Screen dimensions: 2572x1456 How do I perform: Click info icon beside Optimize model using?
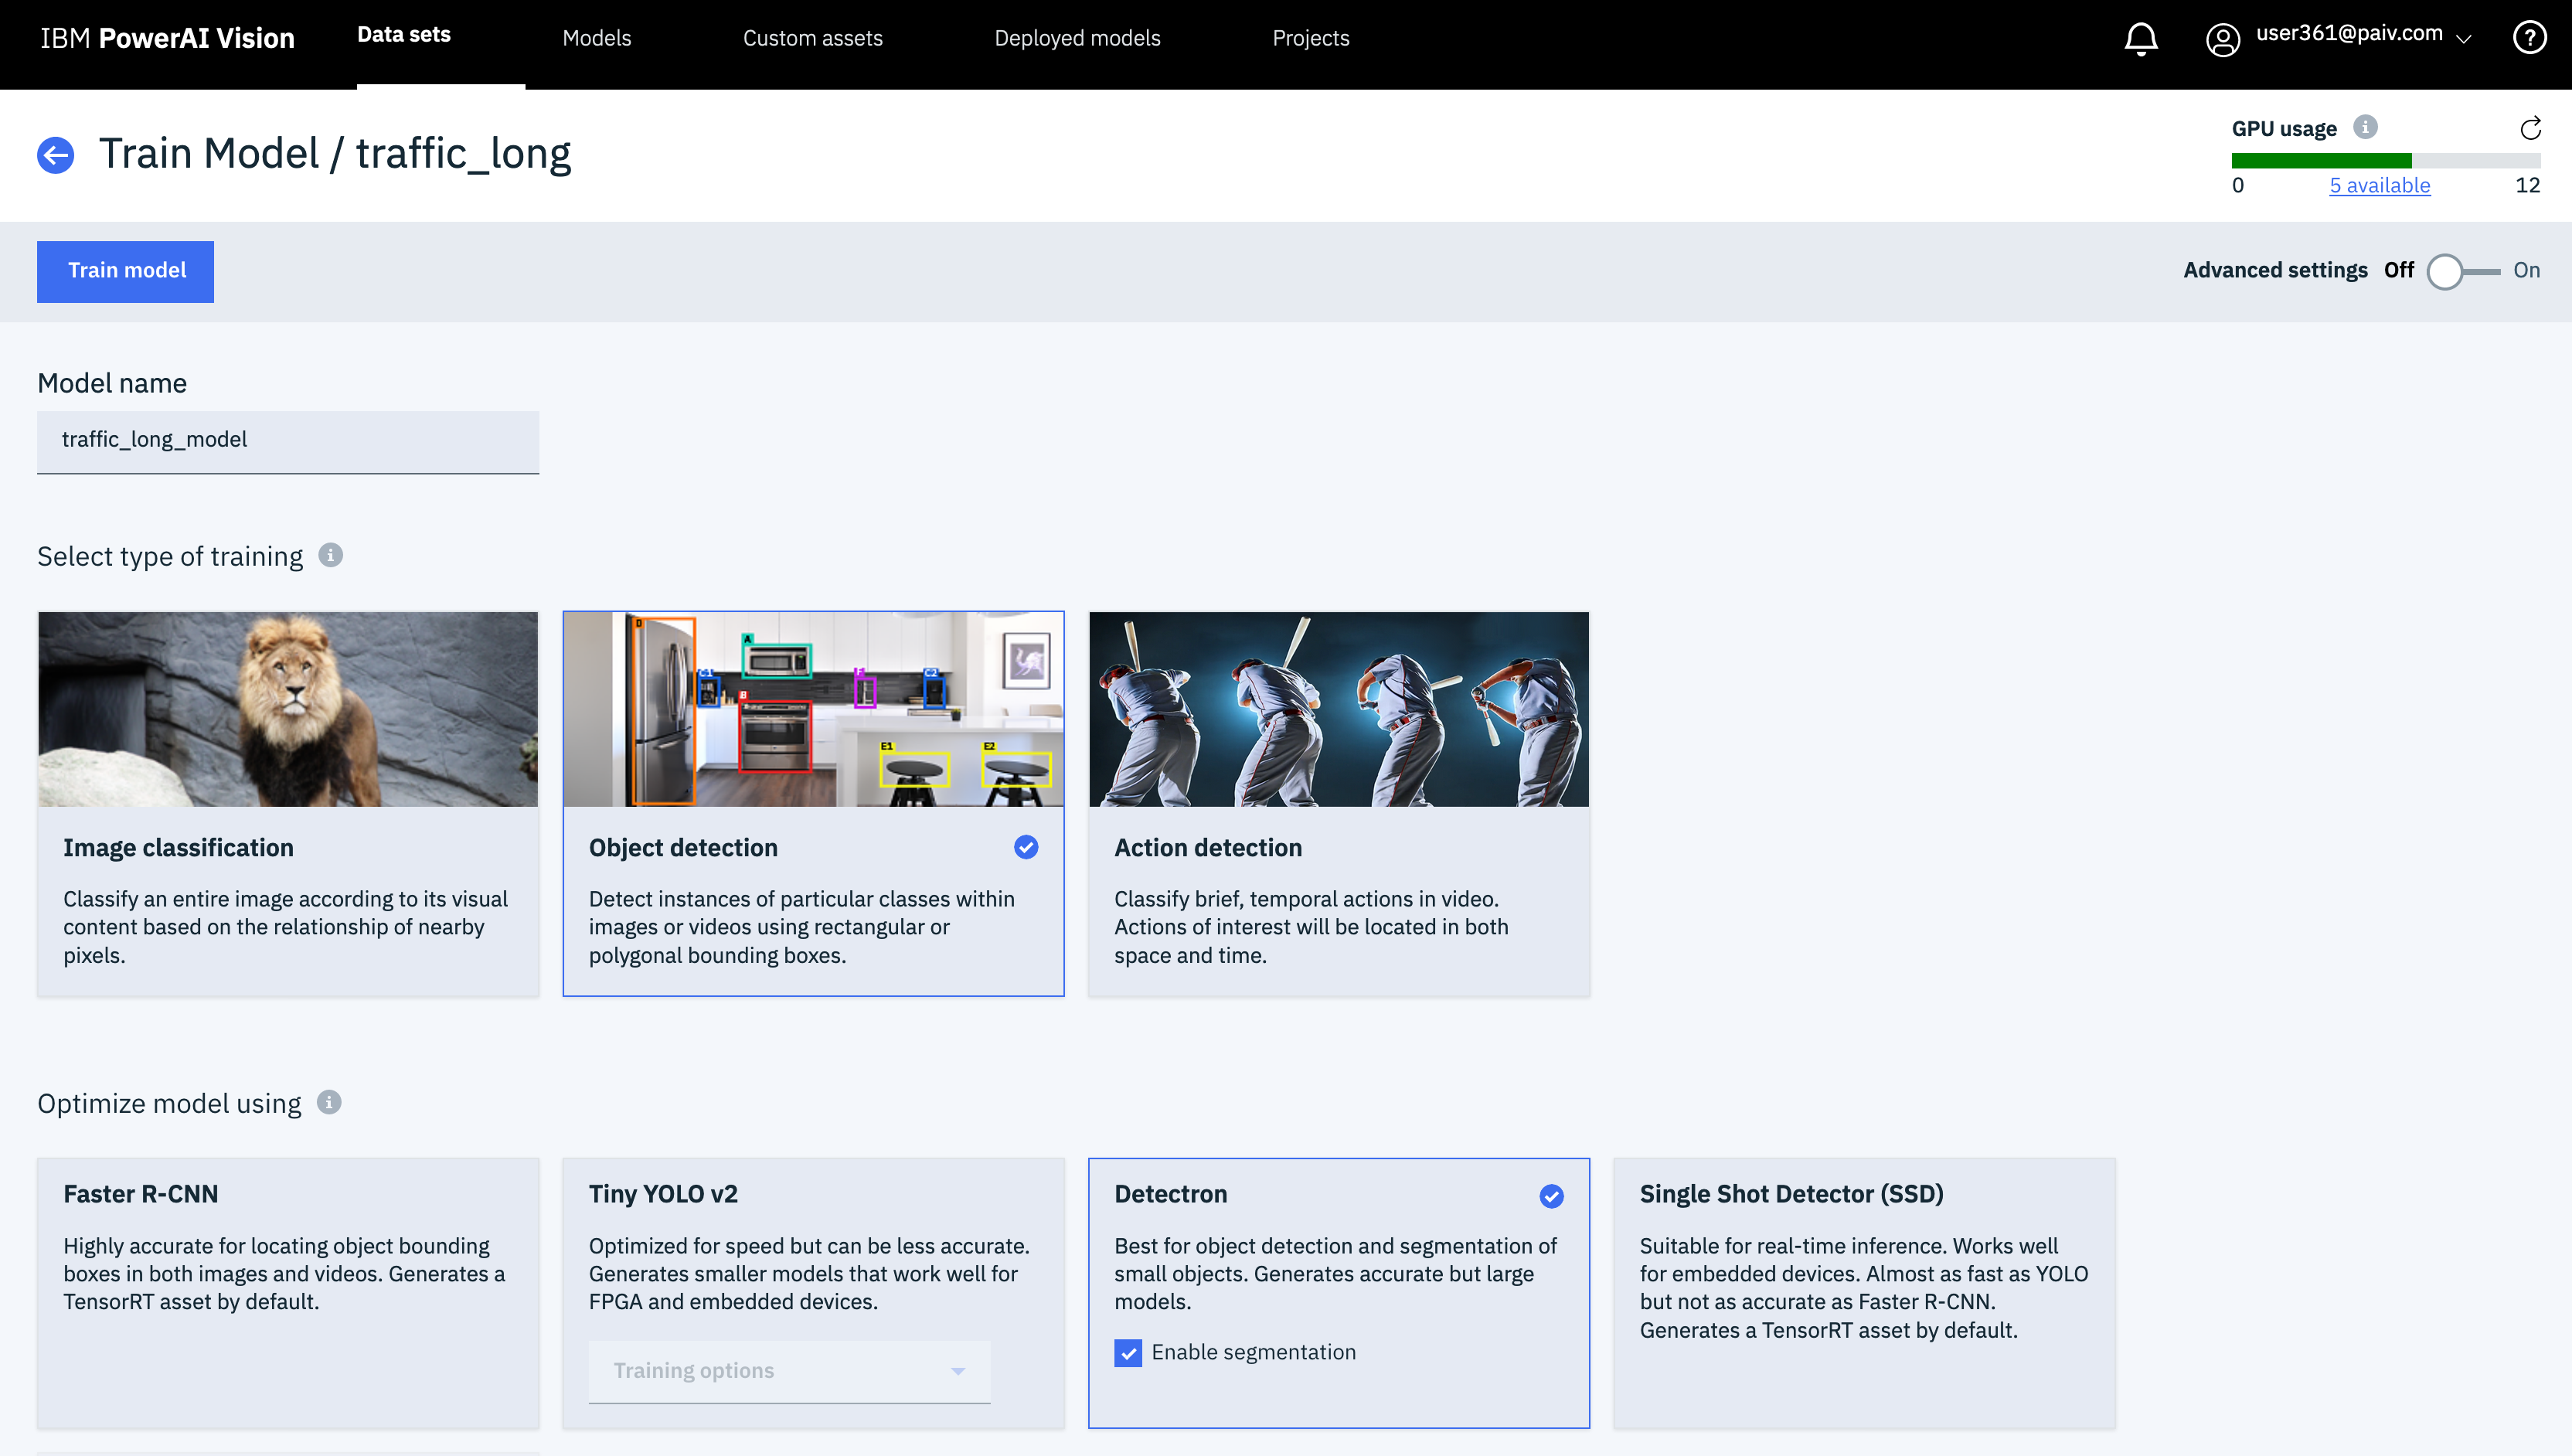(x=329, y=1102)
